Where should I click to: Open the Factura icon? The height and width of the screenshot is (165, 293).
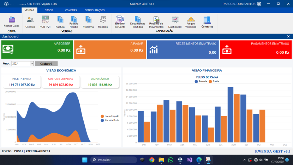click(60, 22)
